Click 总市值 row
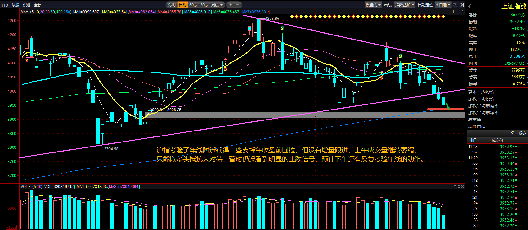528x230 pixels. [x=497, y=120]
